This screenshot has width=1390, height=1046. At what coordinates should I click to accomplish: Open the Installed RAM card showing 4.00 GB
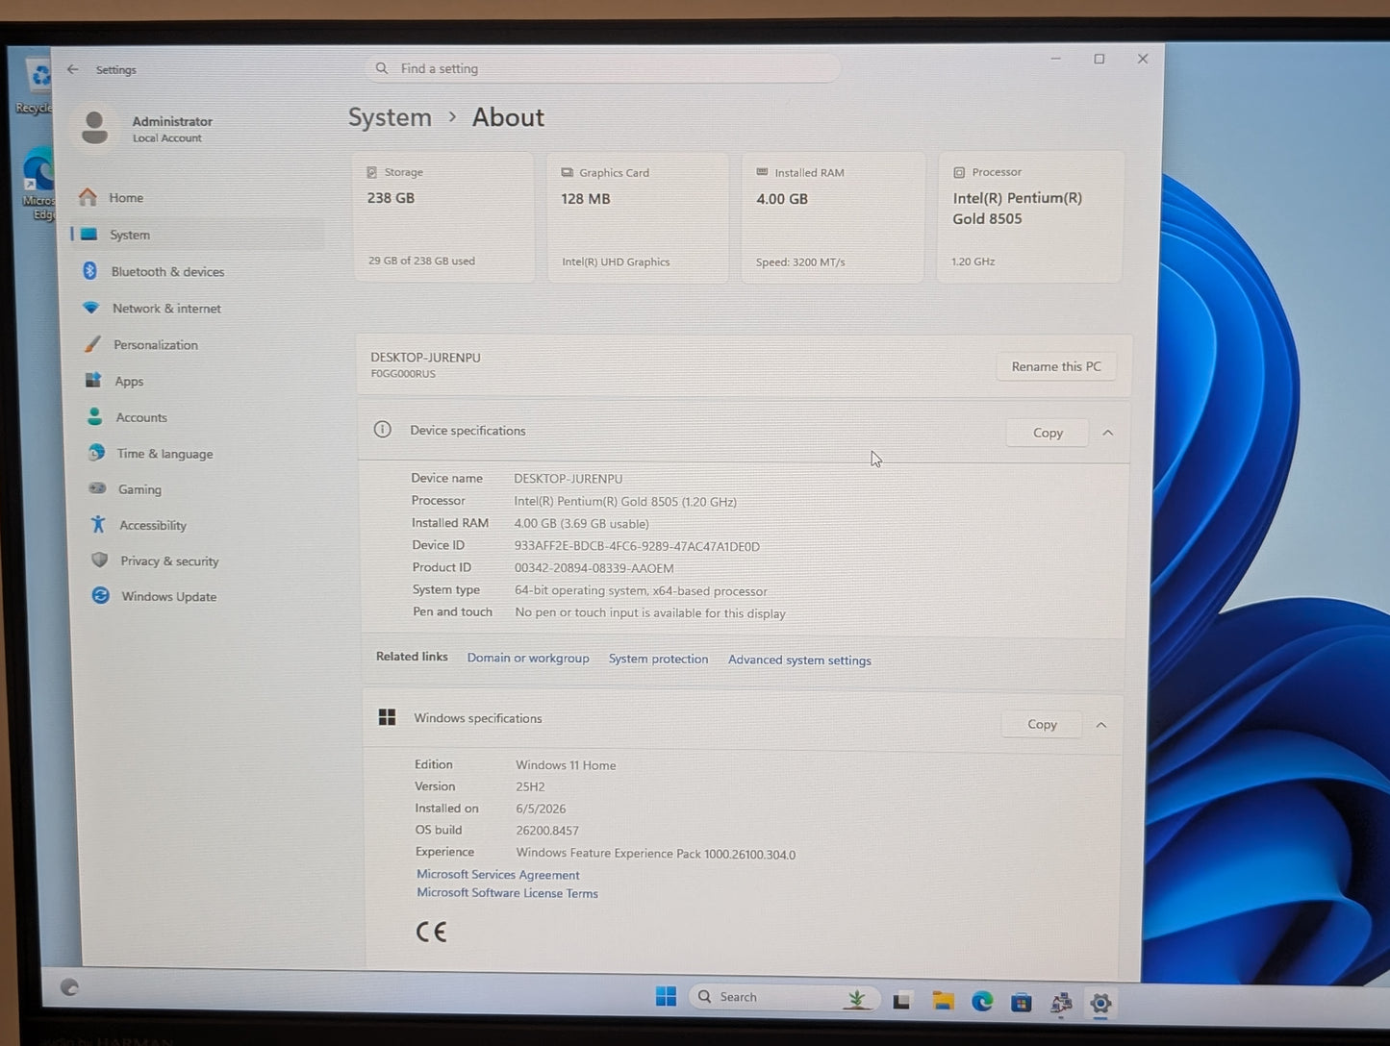(833, 217)
